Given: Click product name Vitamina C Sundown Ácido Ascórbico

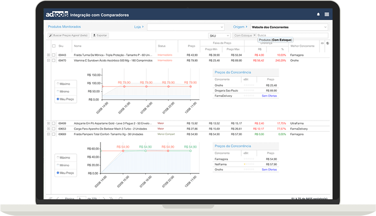Looking at the screenshot, I should [113, 61].
